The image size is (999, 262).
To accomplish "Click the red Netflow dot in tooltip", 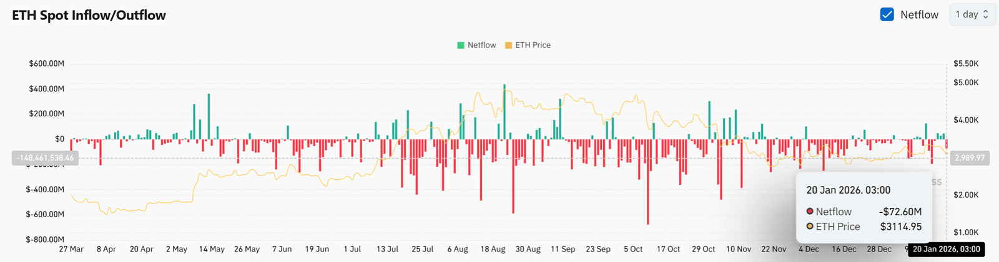I will 810,212.
